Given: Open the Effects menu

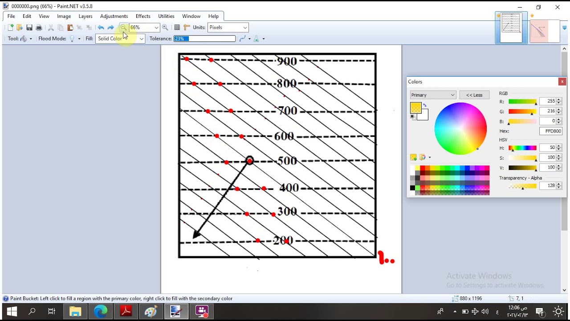Looking at the screenshot, I should tap(143, 16).
